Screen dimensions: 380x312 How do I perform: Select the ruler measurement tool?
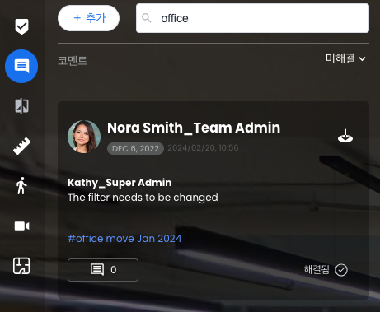(x=21, y=146)
